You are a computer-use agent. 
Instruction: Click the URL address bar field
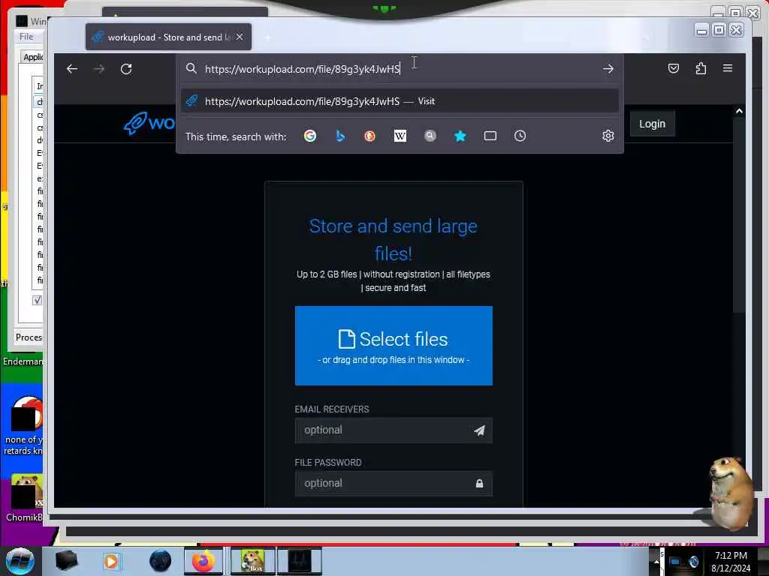tap(400, 69)
